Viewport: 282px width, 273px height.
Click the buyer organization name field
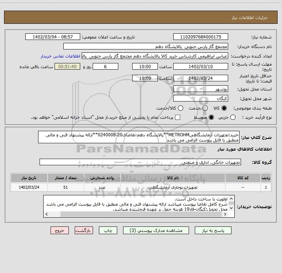click(x=146, y=46)
